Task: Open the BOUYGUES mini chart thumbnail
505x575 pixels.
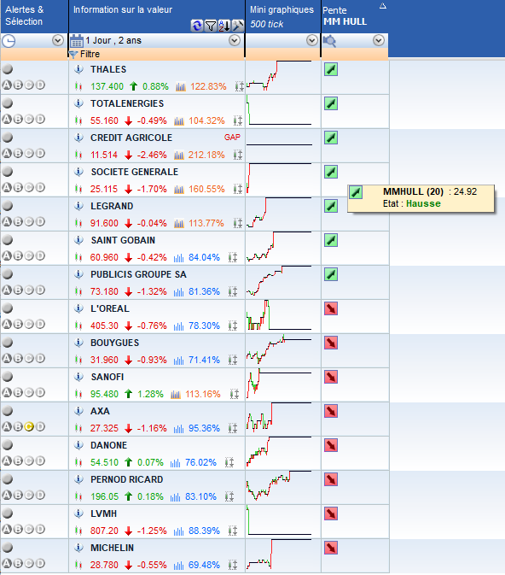Action: (279, 350)
